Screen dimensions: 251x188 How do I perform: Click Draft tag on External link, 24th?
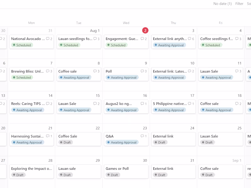point(160,143)
